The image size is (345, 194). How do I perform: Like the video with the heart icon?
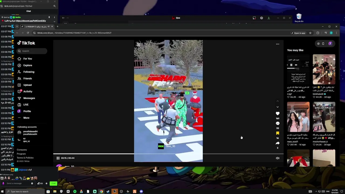278,113
